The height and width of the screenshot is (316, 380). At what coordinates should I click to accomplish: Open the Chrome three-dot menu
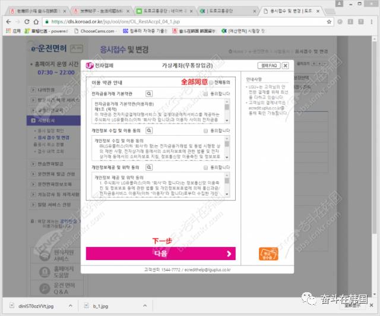(x=371, y=22)
